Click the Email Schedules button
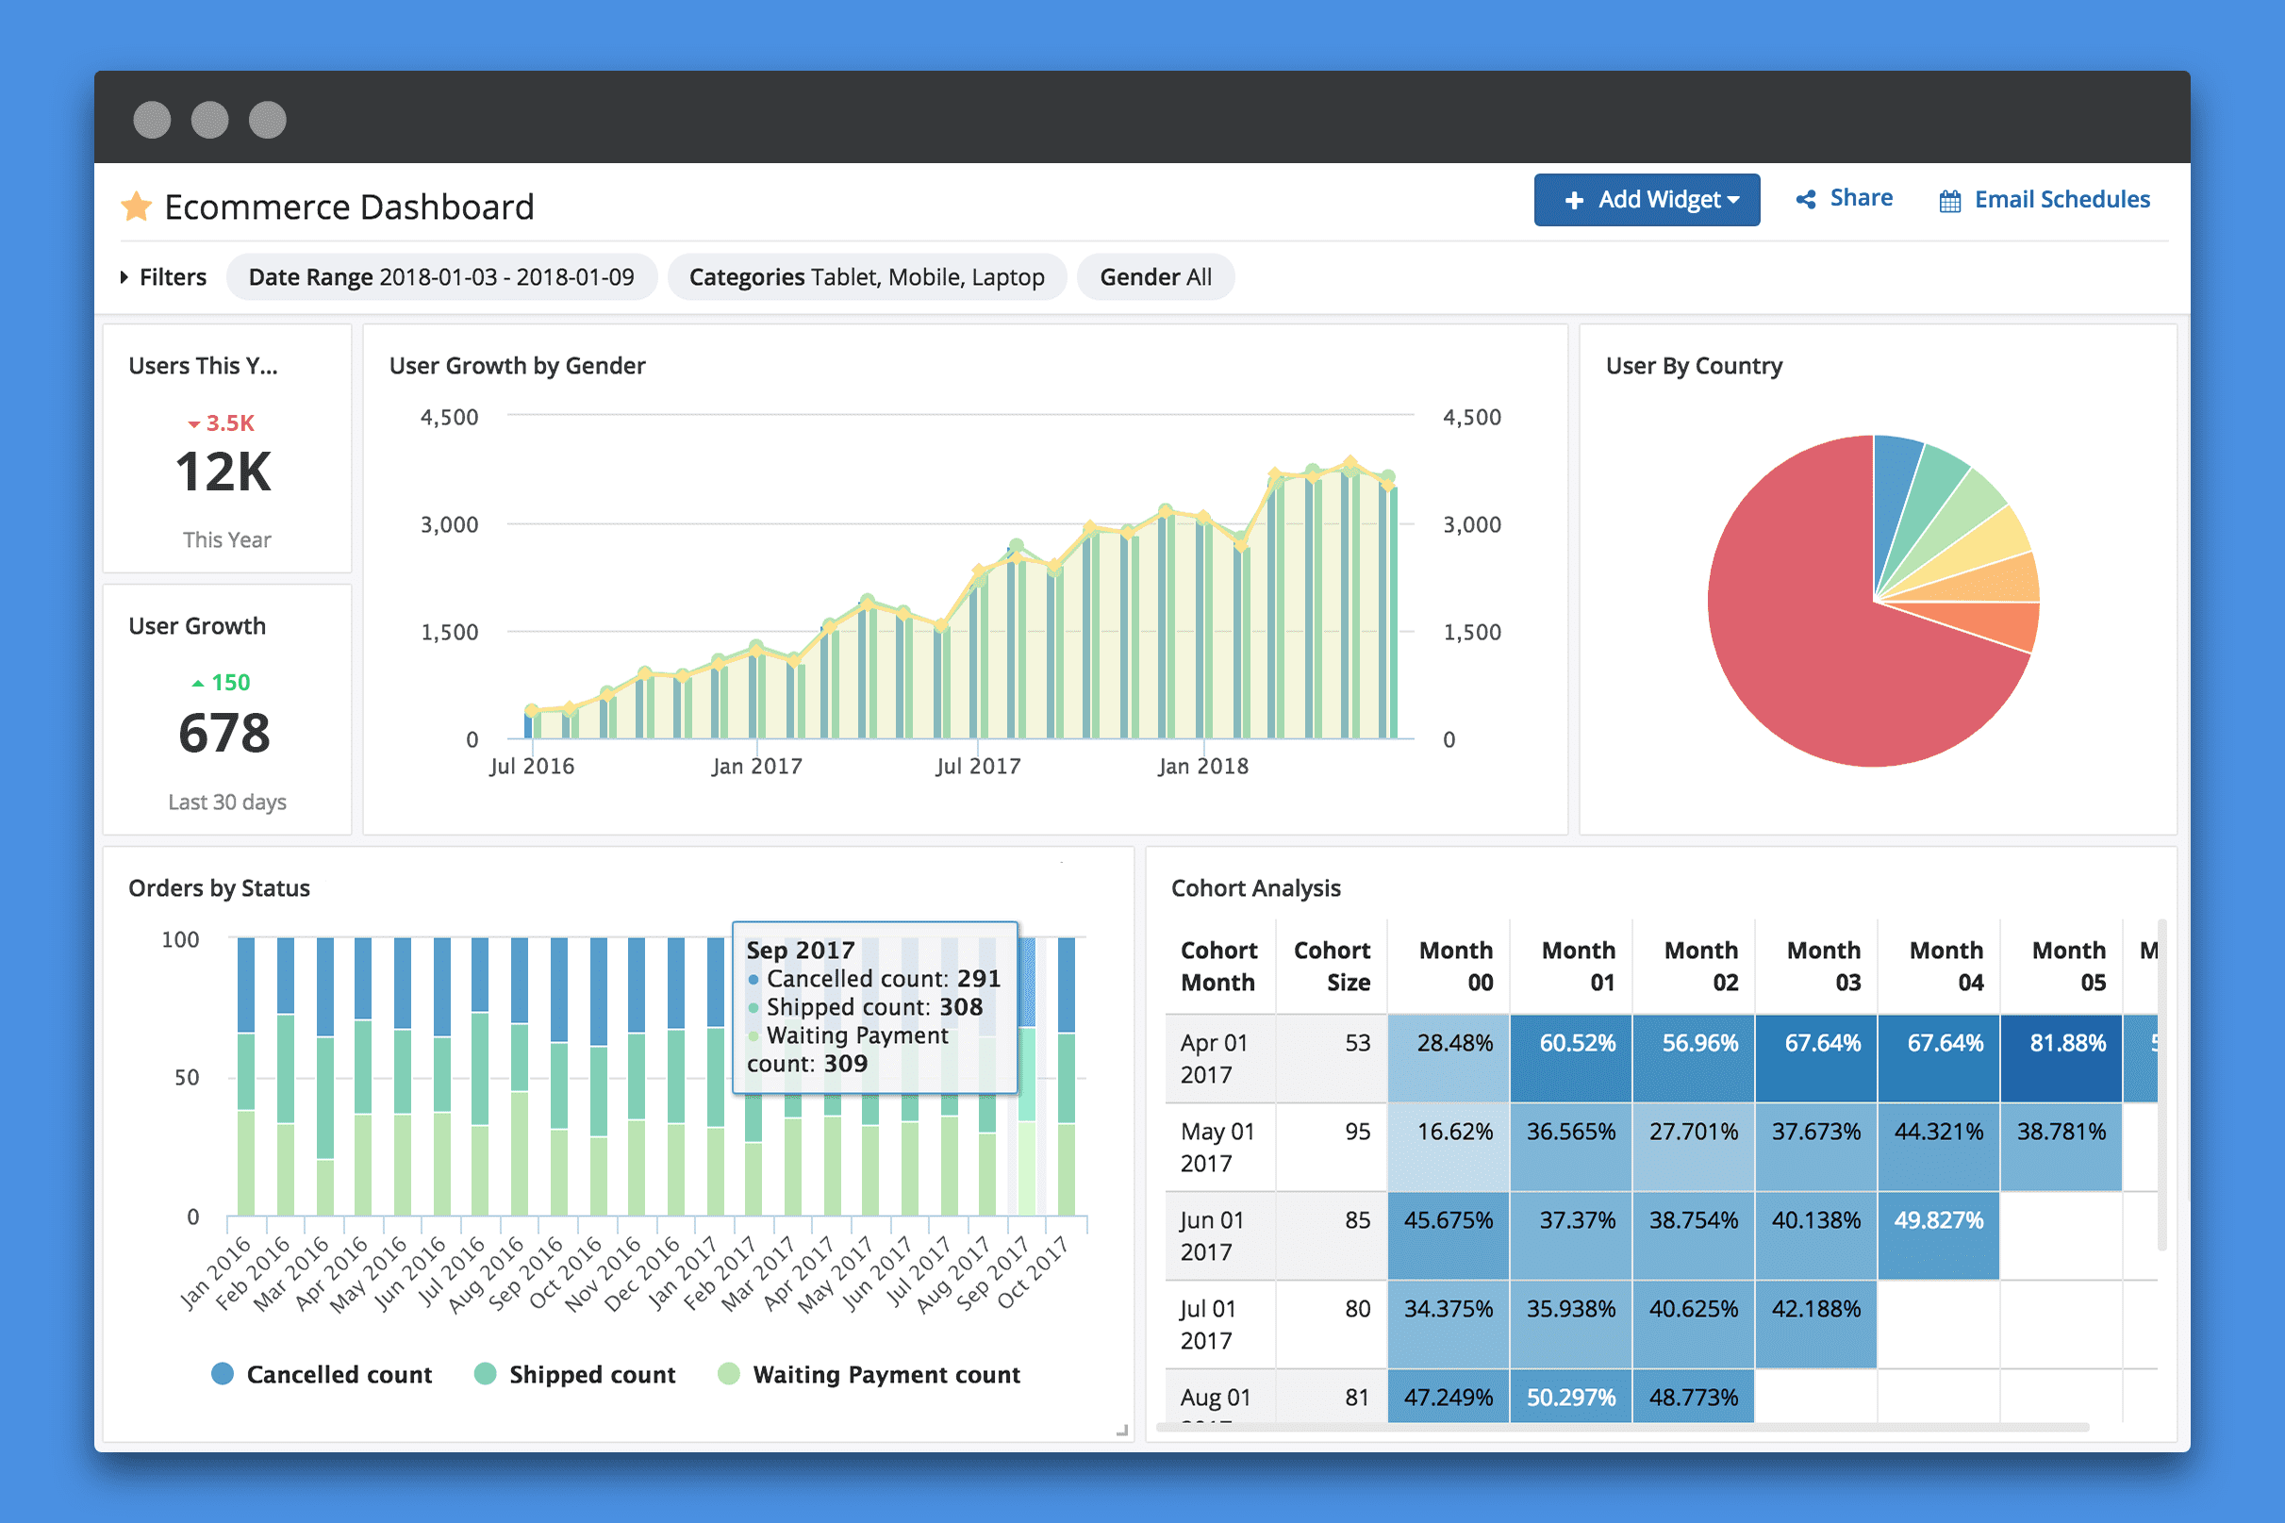Viewport: 2285px width, 1523px height. (2047, 201)
